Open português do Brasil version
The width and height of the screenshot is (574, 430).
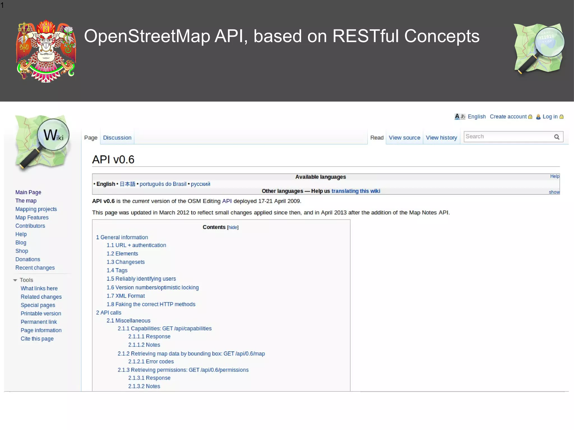click(163, 184)
